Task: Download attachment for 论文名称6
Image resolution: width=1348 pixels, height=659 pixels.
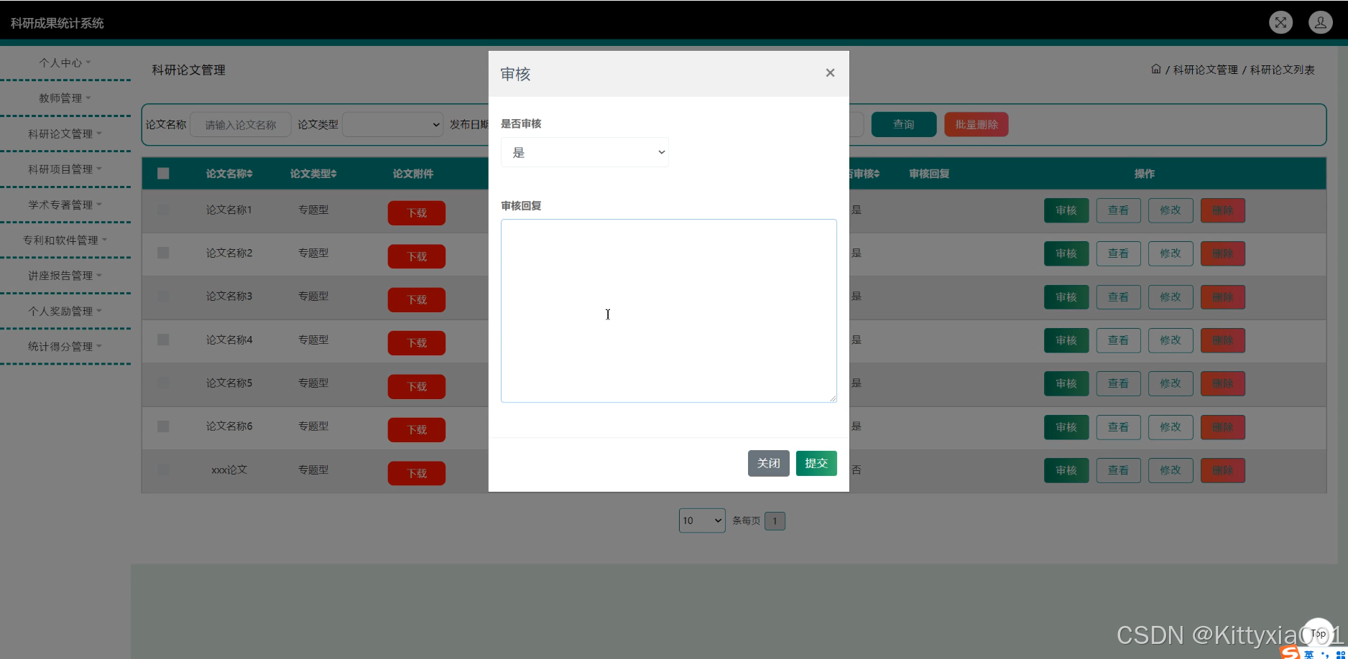Action: [417, 430]
